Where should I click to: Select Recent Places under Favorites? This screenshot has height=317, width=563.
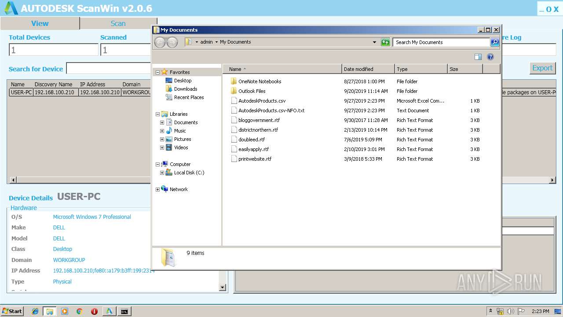click(189, 97)
